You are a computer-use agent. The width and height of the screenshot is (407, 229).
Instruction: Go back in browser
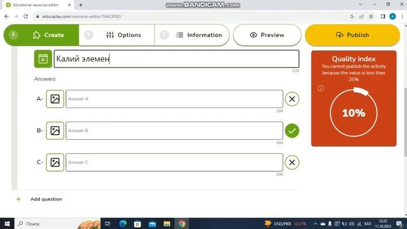(6, 17)
